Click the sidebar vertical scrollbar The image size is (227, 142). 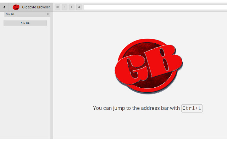click(52, 75)
